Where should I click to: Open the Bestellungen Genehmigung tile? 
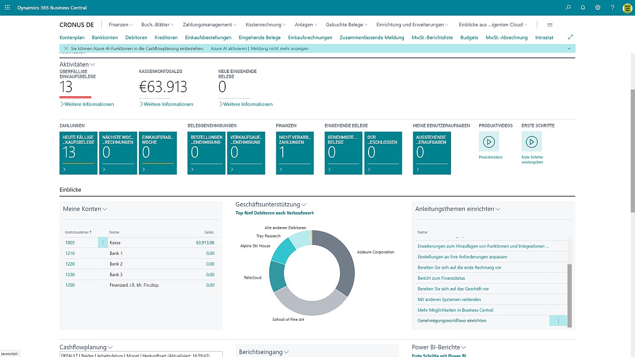click(x=206, y=153)
